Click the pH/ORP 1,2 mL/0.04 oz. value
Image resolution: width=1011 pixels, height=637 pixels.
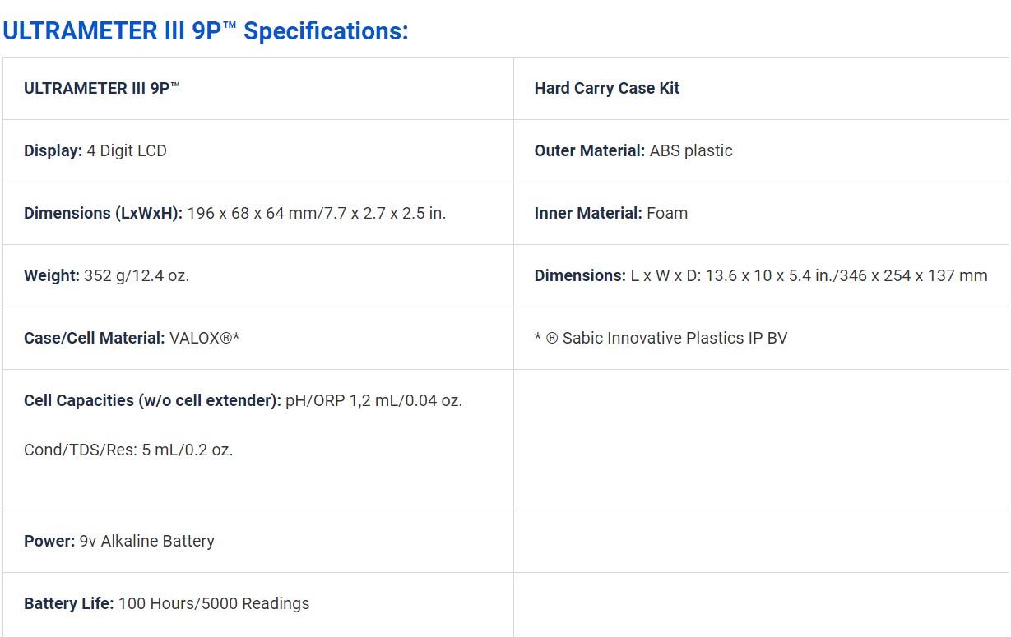click(374, 400)
